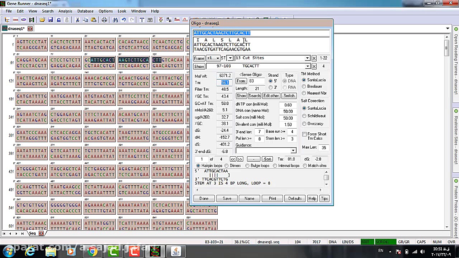This screenshot has height=258, width=459.
Task: Click the red DNA sequence toolbar icon
Action: [x=15, y=20]
